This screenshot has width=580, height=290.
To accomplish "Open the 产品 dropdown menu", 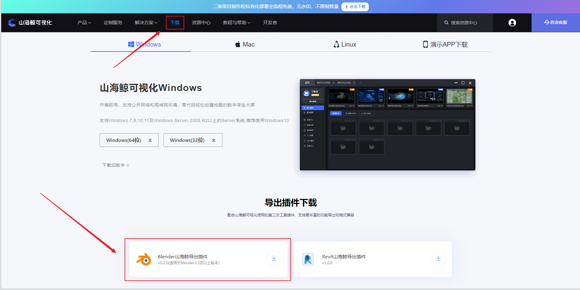I will click(84, 23).
